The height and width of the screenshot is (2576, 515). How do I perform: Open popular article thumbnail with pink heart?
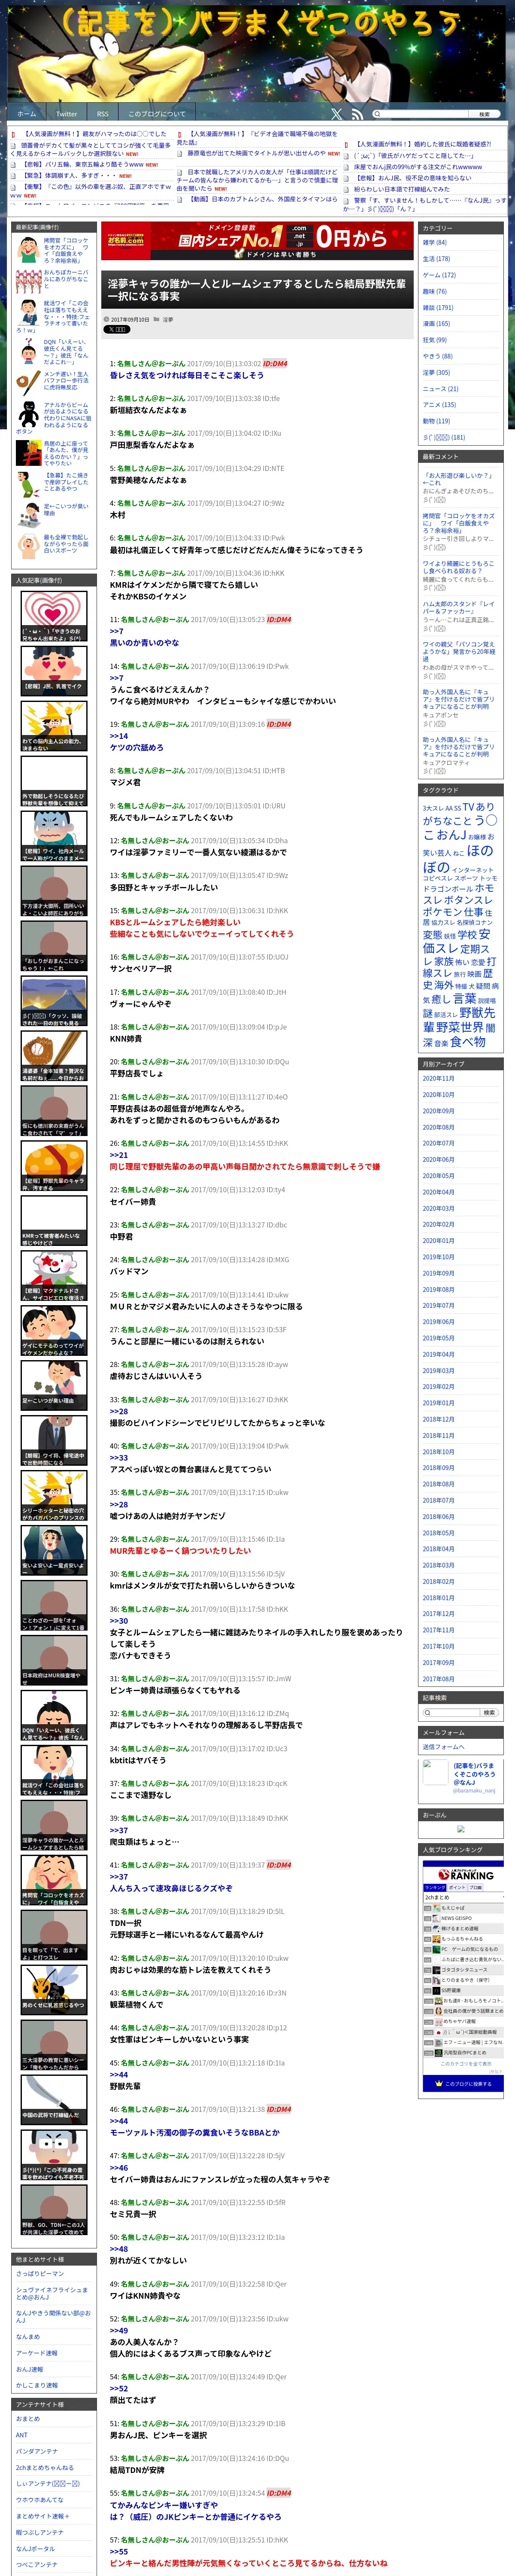[x=54, y=617]
